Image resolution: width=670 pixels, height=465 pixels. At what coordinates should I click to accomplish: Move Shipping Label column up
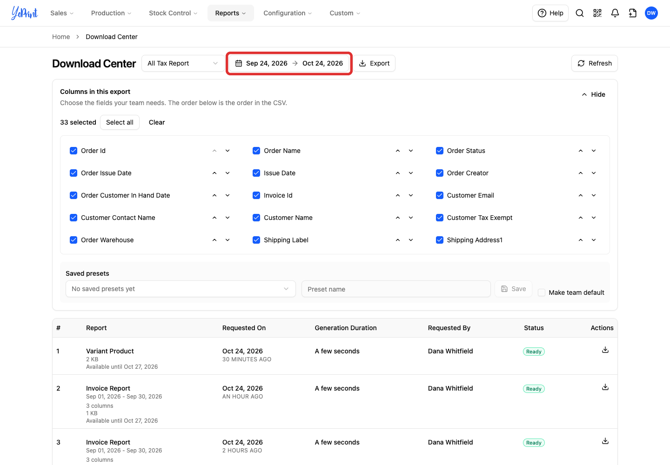click(398, 240)
